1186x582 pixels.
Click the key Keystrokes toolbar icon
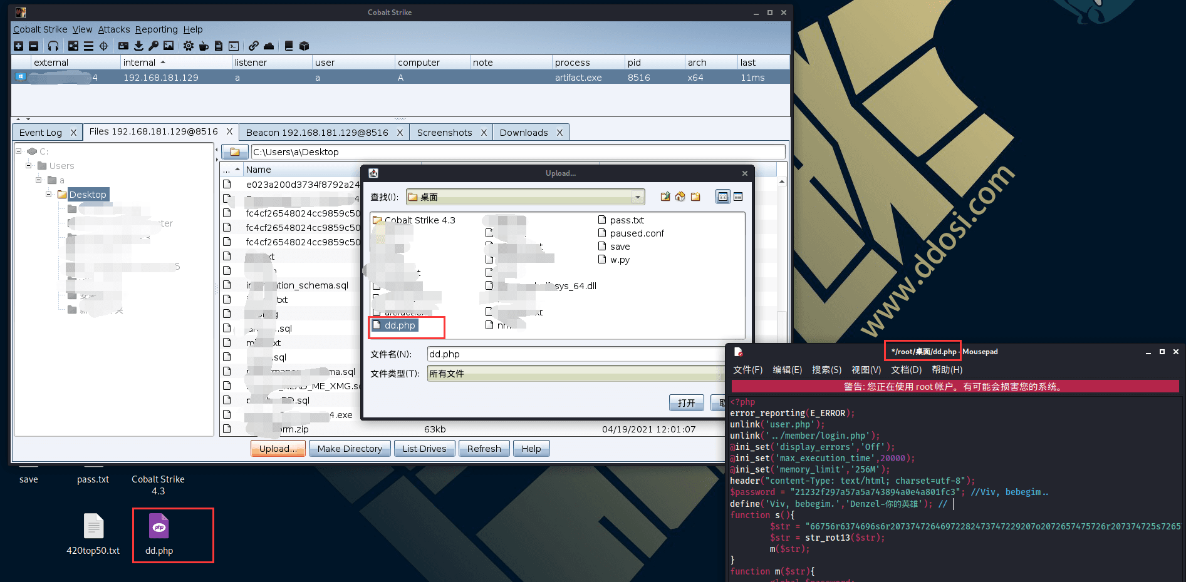153,46
